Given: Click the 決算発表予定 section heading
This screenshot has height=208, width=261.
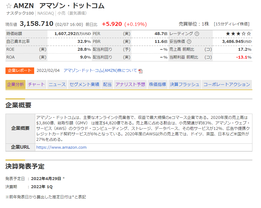Looking at the screenshot, I should (x=25, y=166).
